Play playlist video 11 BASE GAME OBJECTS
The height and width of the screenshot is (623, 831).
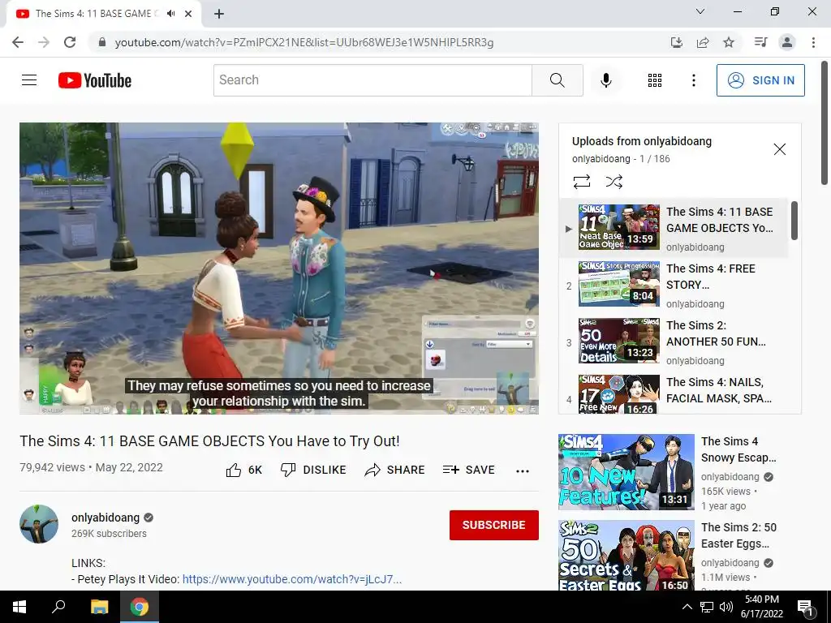tap(673, 228)
